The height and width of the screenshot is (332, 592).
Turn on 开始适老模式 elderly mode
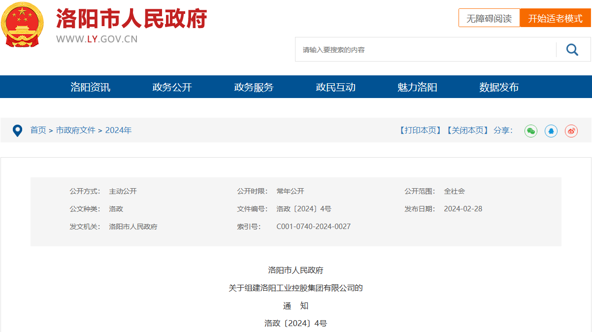(555, 18)
